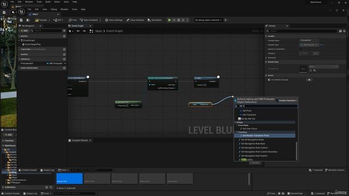This screenshot has width=349, height=196.
Task: Click the Main breadcrumb link
Action: click(x=99, y=31)
